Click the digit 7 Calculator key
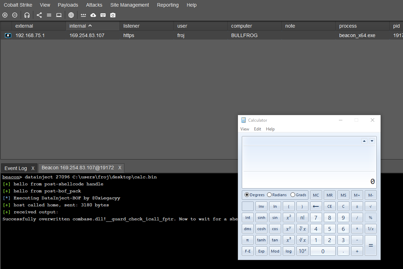403x269 pixels. [316, 218]
